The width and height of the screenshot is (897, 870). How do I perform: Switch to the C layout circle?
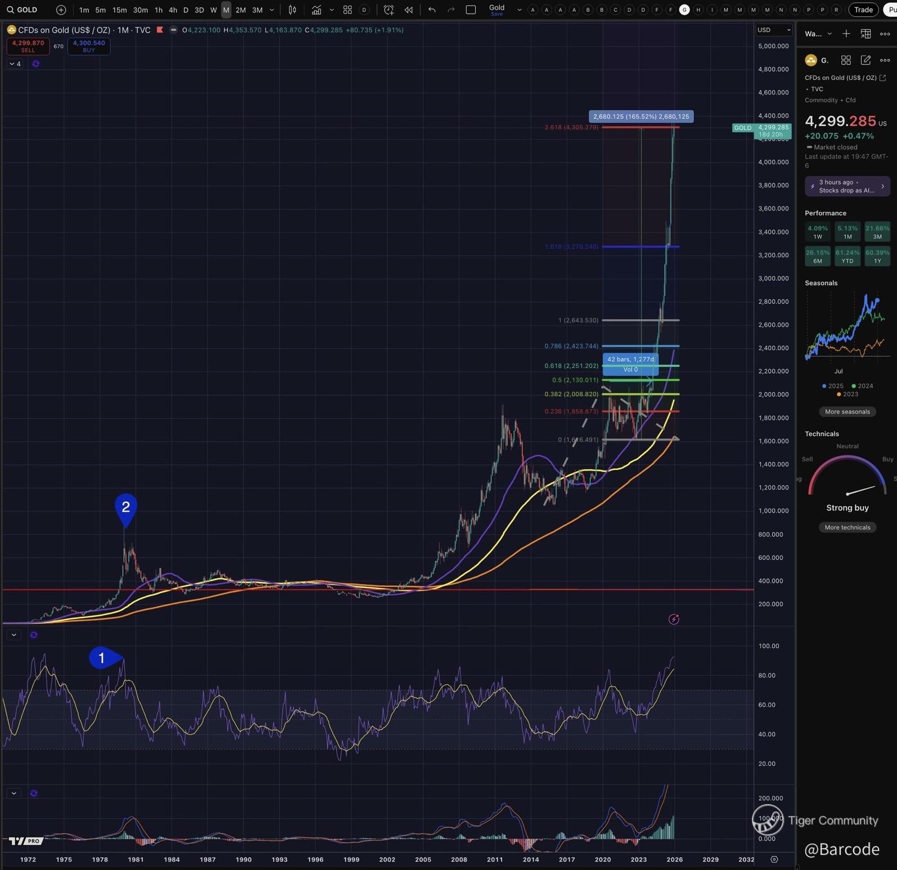click(615, 10)
